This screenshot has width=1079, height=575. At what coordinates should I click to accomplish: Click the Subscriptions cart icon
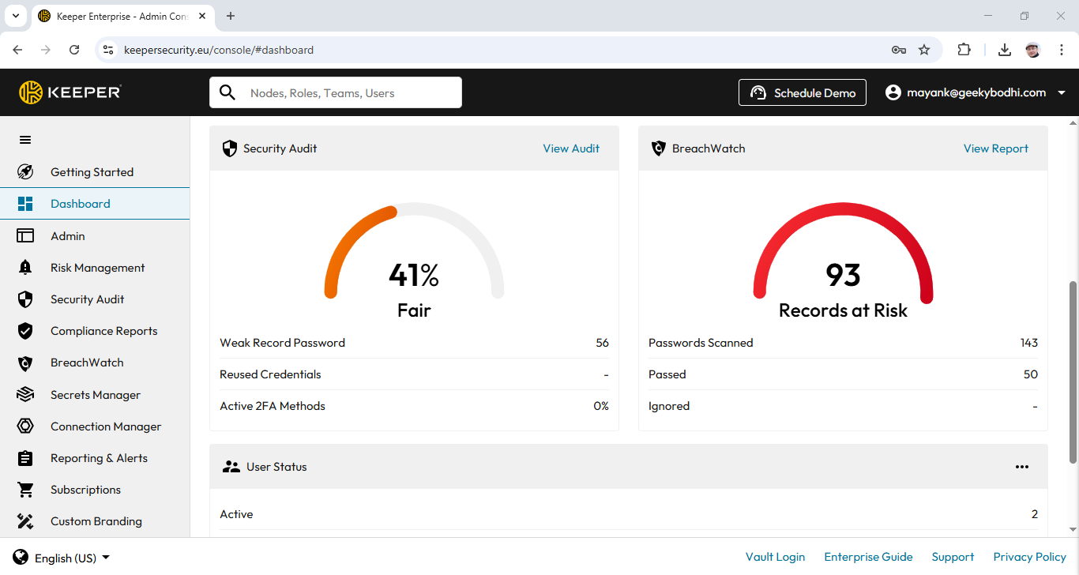pos(25,490)
